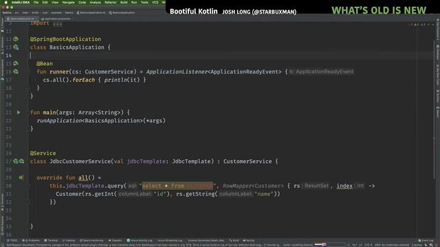This screenshot has width=440, height=247.
Task: Place caret on the empty line 14
Action: pos(230,55)
